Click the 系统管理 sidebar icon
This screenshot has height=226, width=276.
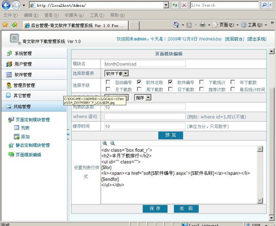pos(9,53)
